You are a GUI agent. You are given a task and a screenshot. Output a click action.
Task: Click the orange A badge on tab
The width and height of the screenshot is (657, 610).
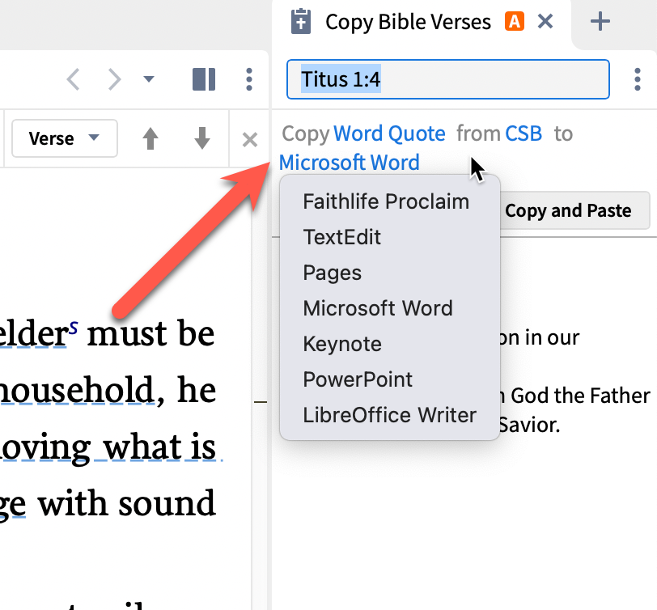515,21
